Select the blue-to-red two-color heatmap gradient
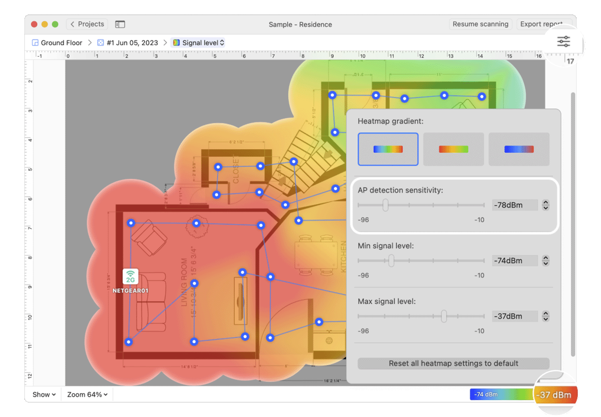The height and width of the screenshot is (417, 601). [x=519, y=149]
